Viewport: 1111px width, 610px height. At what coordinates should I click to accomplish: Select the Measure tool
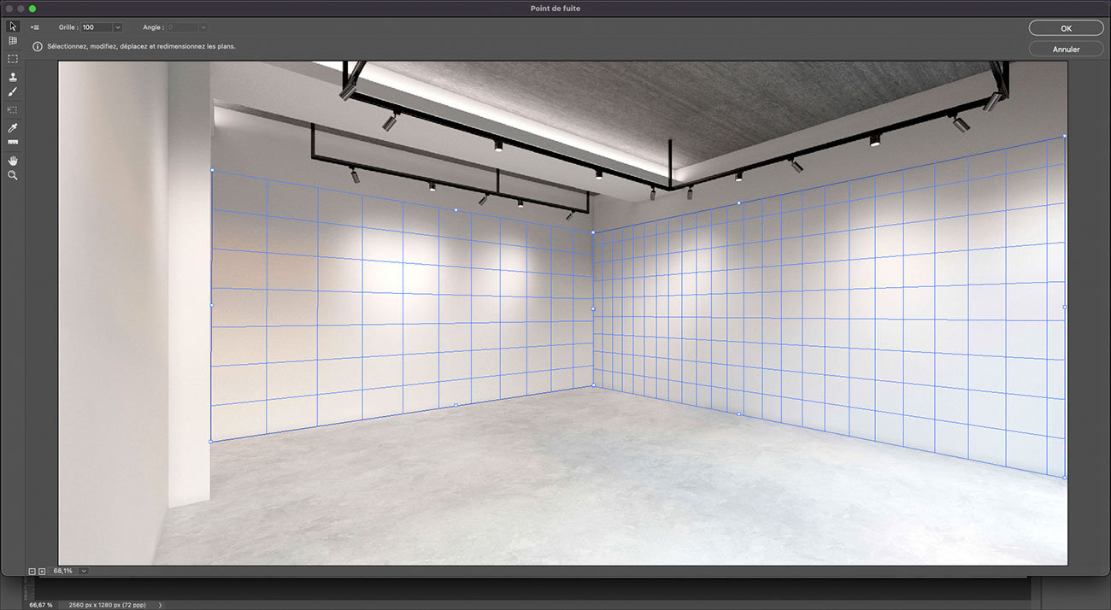pyautogui.click(x=12, y=144)
